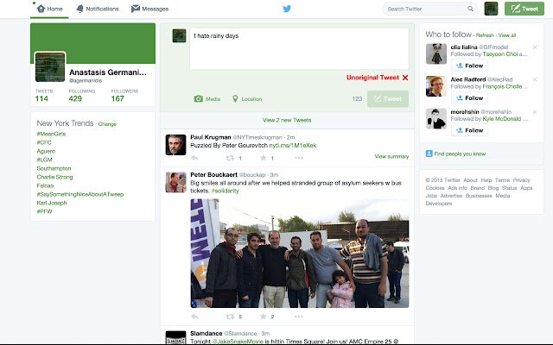Click the #solidarity hashtag
This screenshot has height=345, width=553.
pyautogui.click(x=225, y=191)
